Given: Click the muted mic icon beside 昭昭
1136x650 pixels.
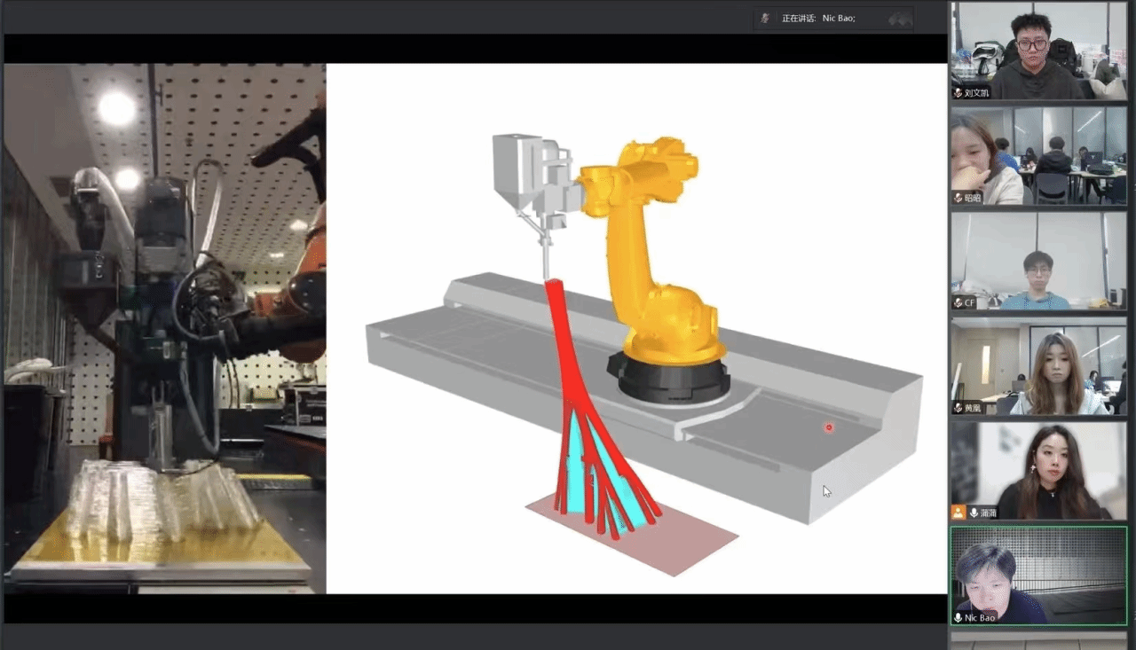Looking at the screenshot, I should click(958, 198).
